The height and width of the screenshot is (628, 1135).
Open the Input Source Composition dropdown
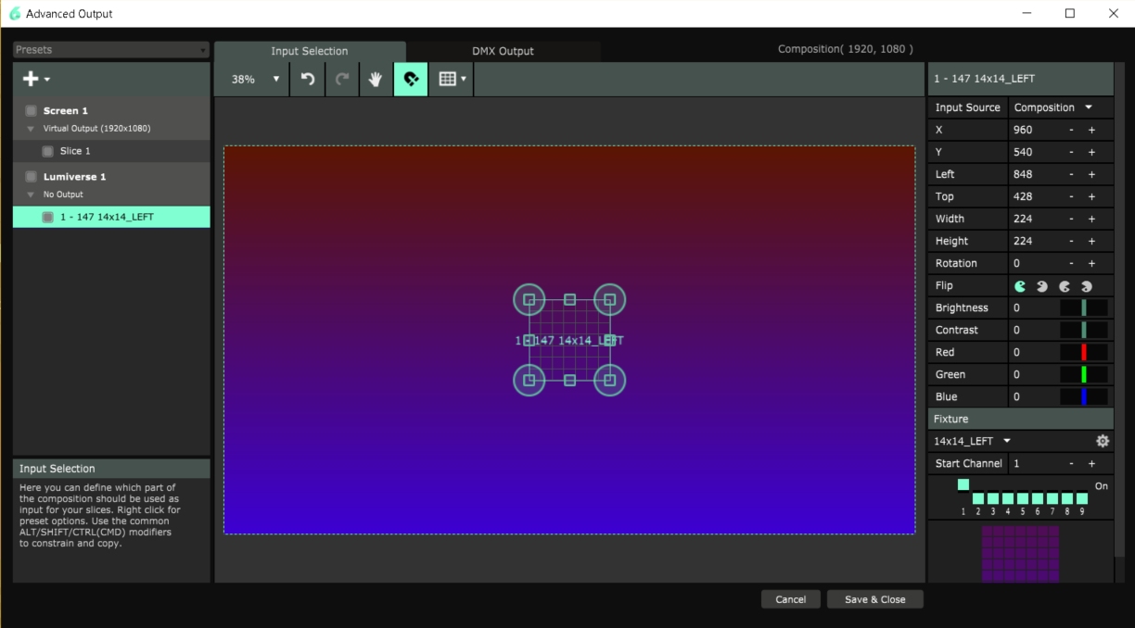(1058, 107)
